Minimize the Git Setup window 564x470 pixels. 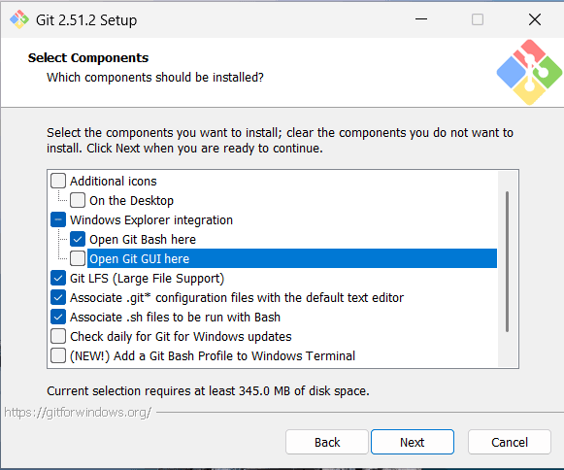[421, 19]
